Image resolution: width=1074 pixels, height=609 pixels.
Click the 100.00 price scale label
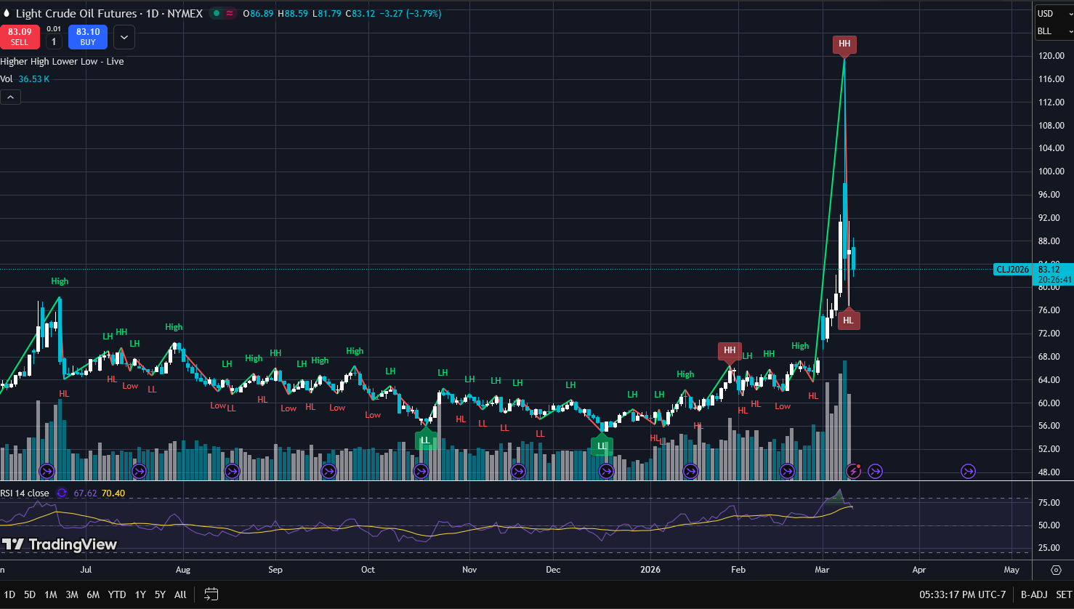click(1050, 172)
